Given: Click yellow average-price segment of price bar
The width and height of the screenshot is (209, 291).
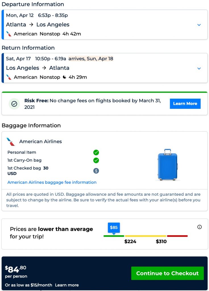Looking at the screenshot, I should (x=145, y=236).
